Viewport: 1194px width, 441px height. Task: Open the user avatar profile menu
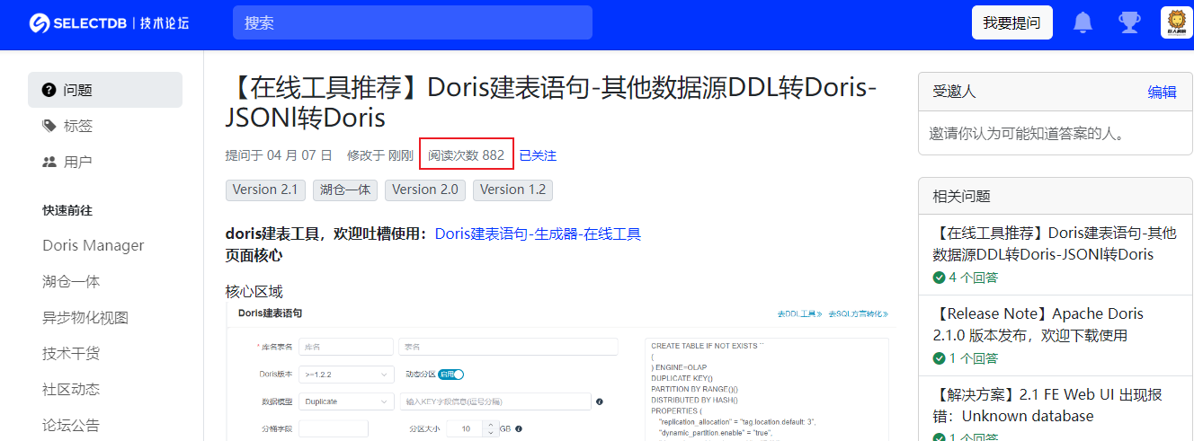click(x=1177, y=22)
